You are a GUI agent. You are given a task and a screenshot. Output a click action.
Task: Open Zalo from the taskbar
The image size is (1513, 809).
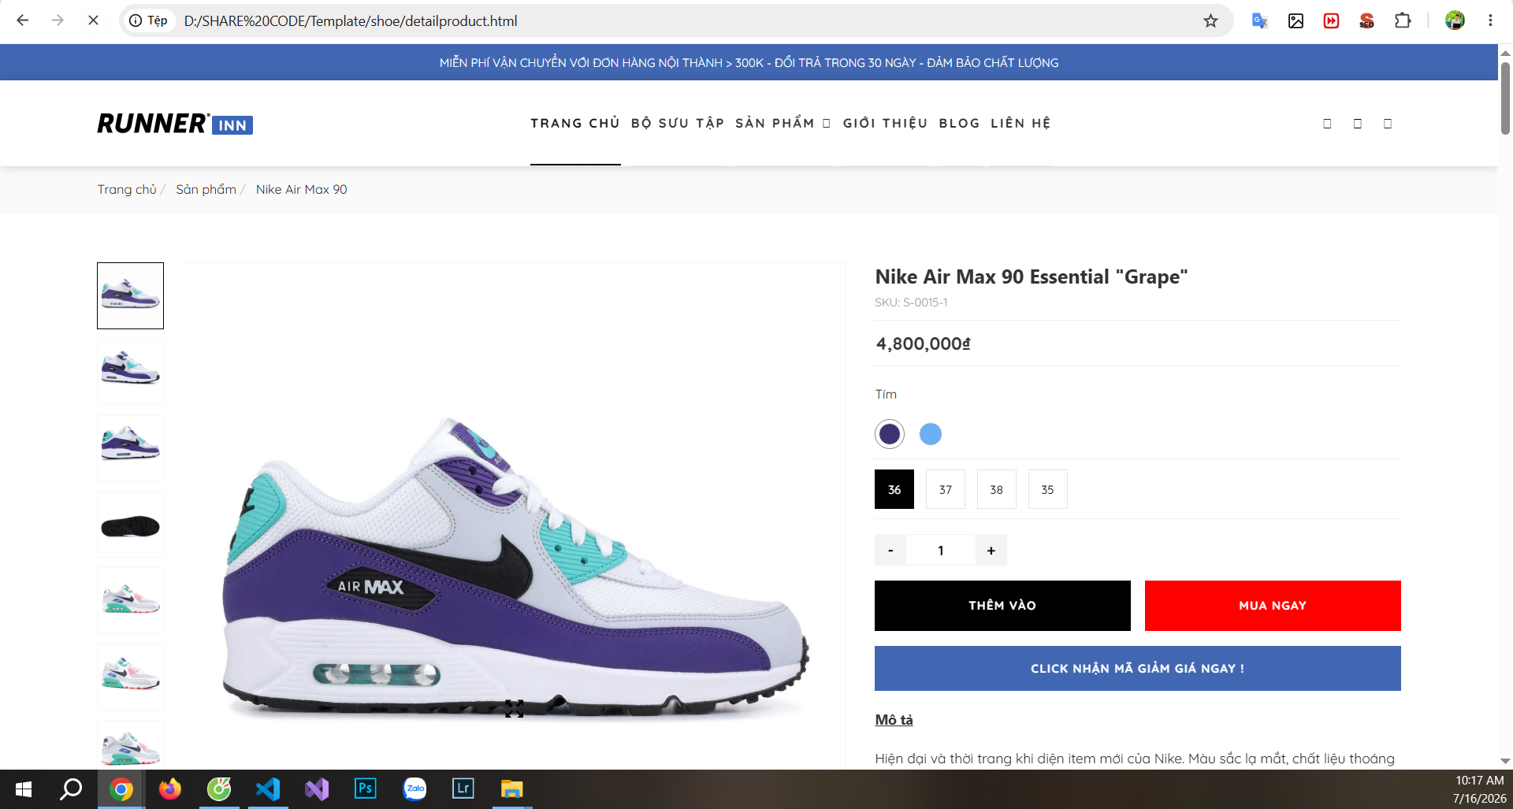coord(414,789)
